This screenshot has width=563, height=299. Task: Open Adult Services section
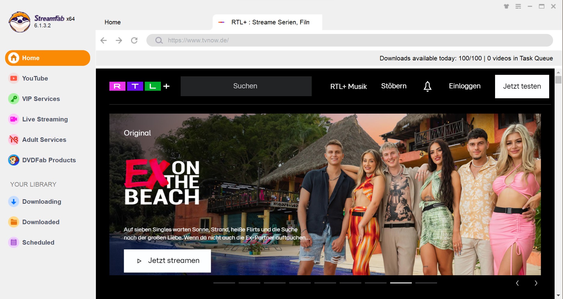point(47,140)
